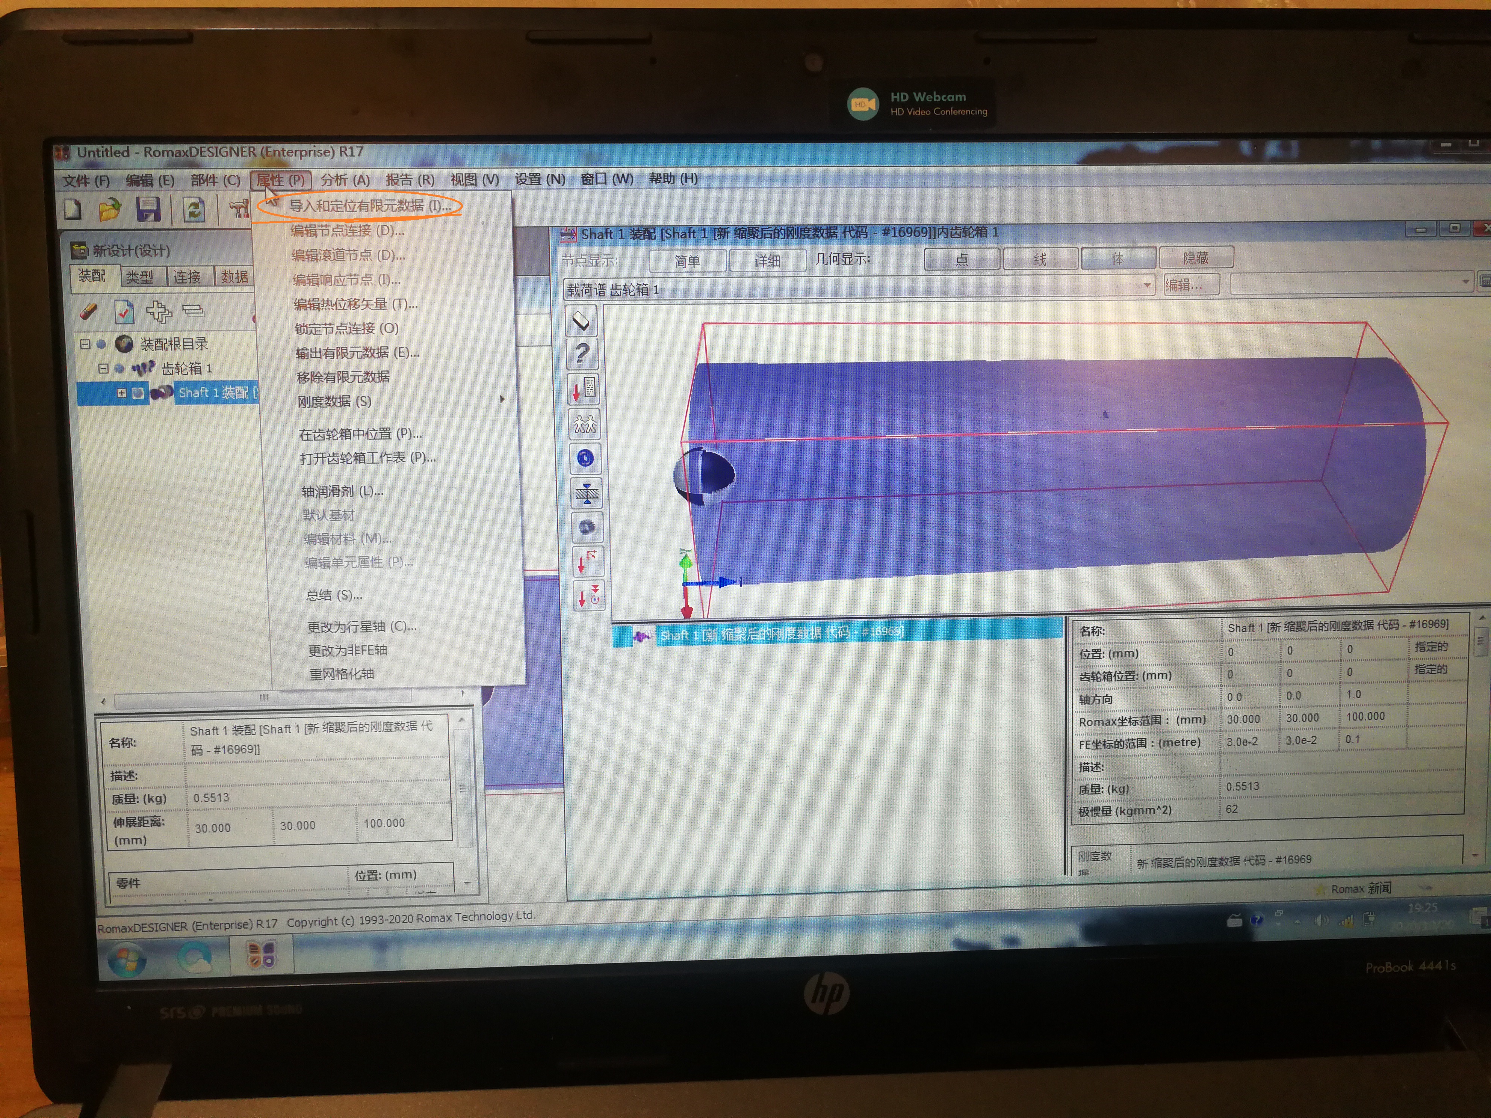Click the Romax 新闻 link

pyautogui.click(x=1361, y=889)
